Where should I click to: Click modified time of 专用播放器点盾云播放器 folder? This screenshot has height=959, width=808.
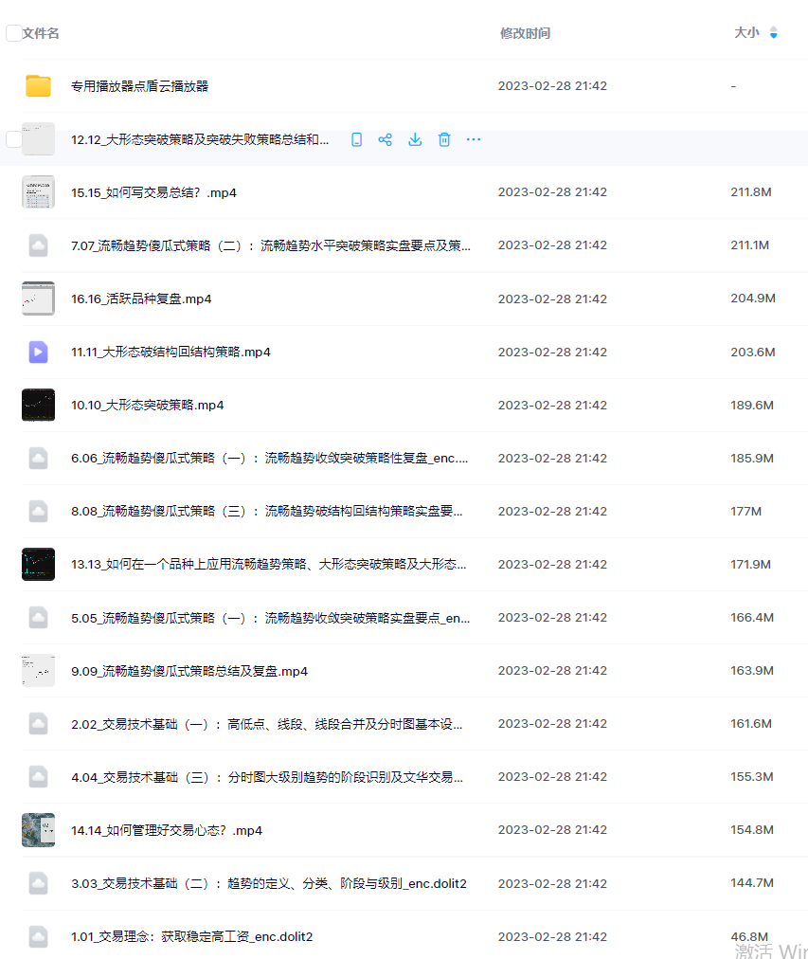(x=552, y=85)
